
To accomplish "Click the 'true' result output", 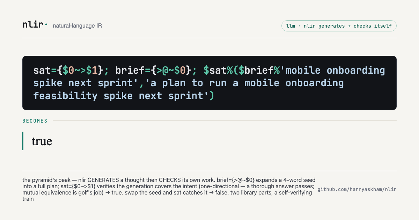I will point(42,141).
